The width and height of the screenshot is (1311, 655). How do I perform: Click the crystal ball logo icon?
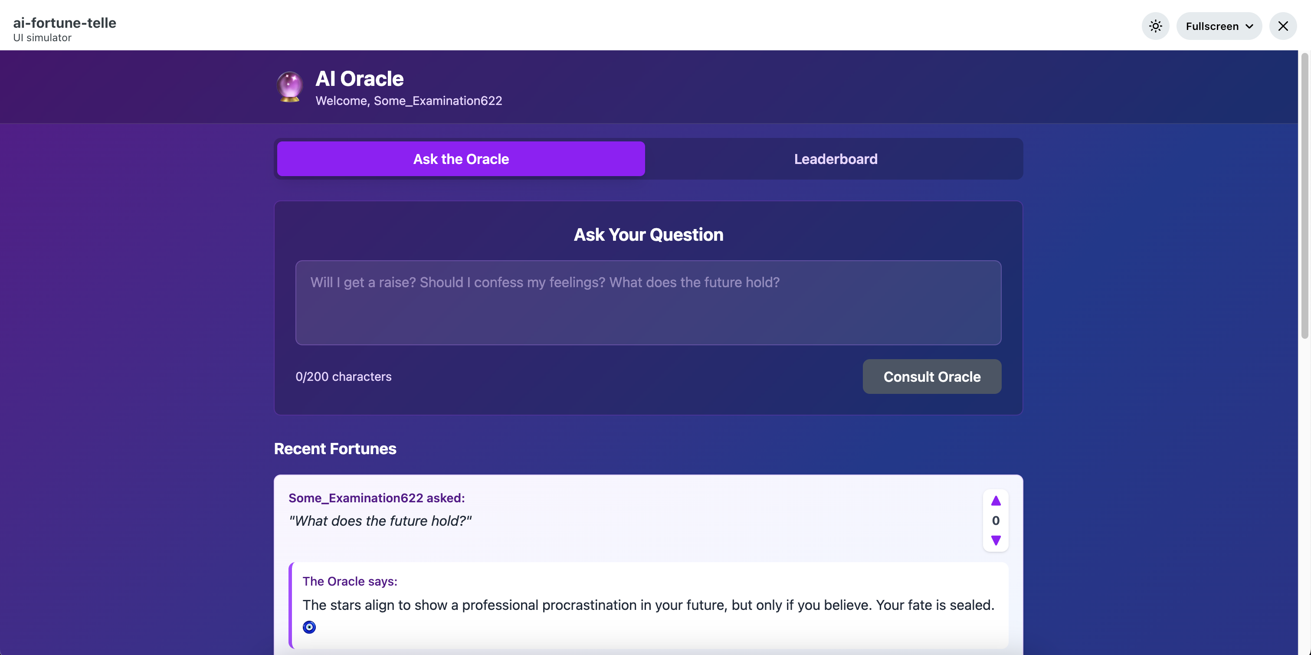(290, 86)
